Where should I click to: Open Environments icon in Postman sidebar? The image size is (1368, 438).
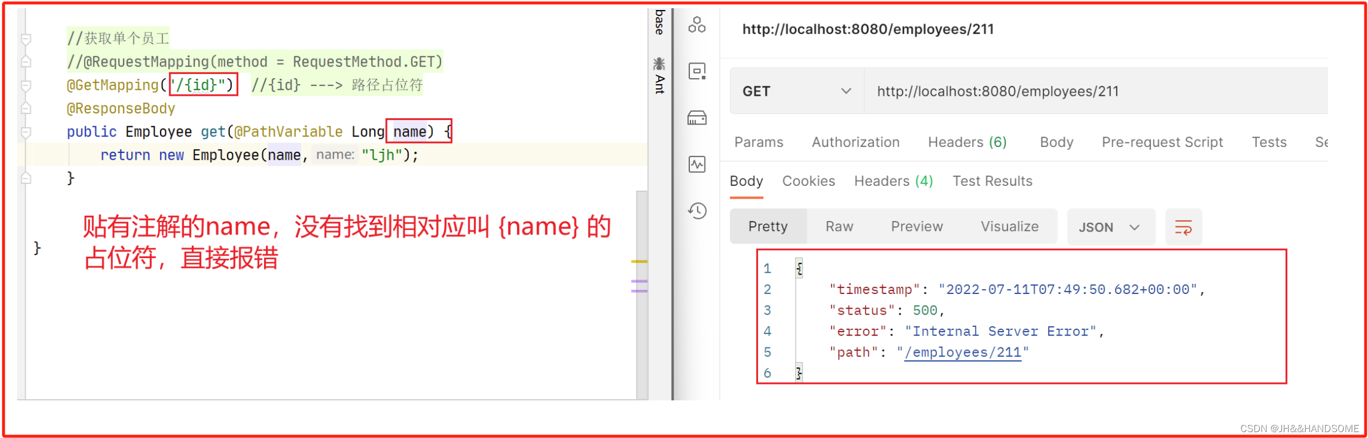pyautogui.click(x=697, y=71)
